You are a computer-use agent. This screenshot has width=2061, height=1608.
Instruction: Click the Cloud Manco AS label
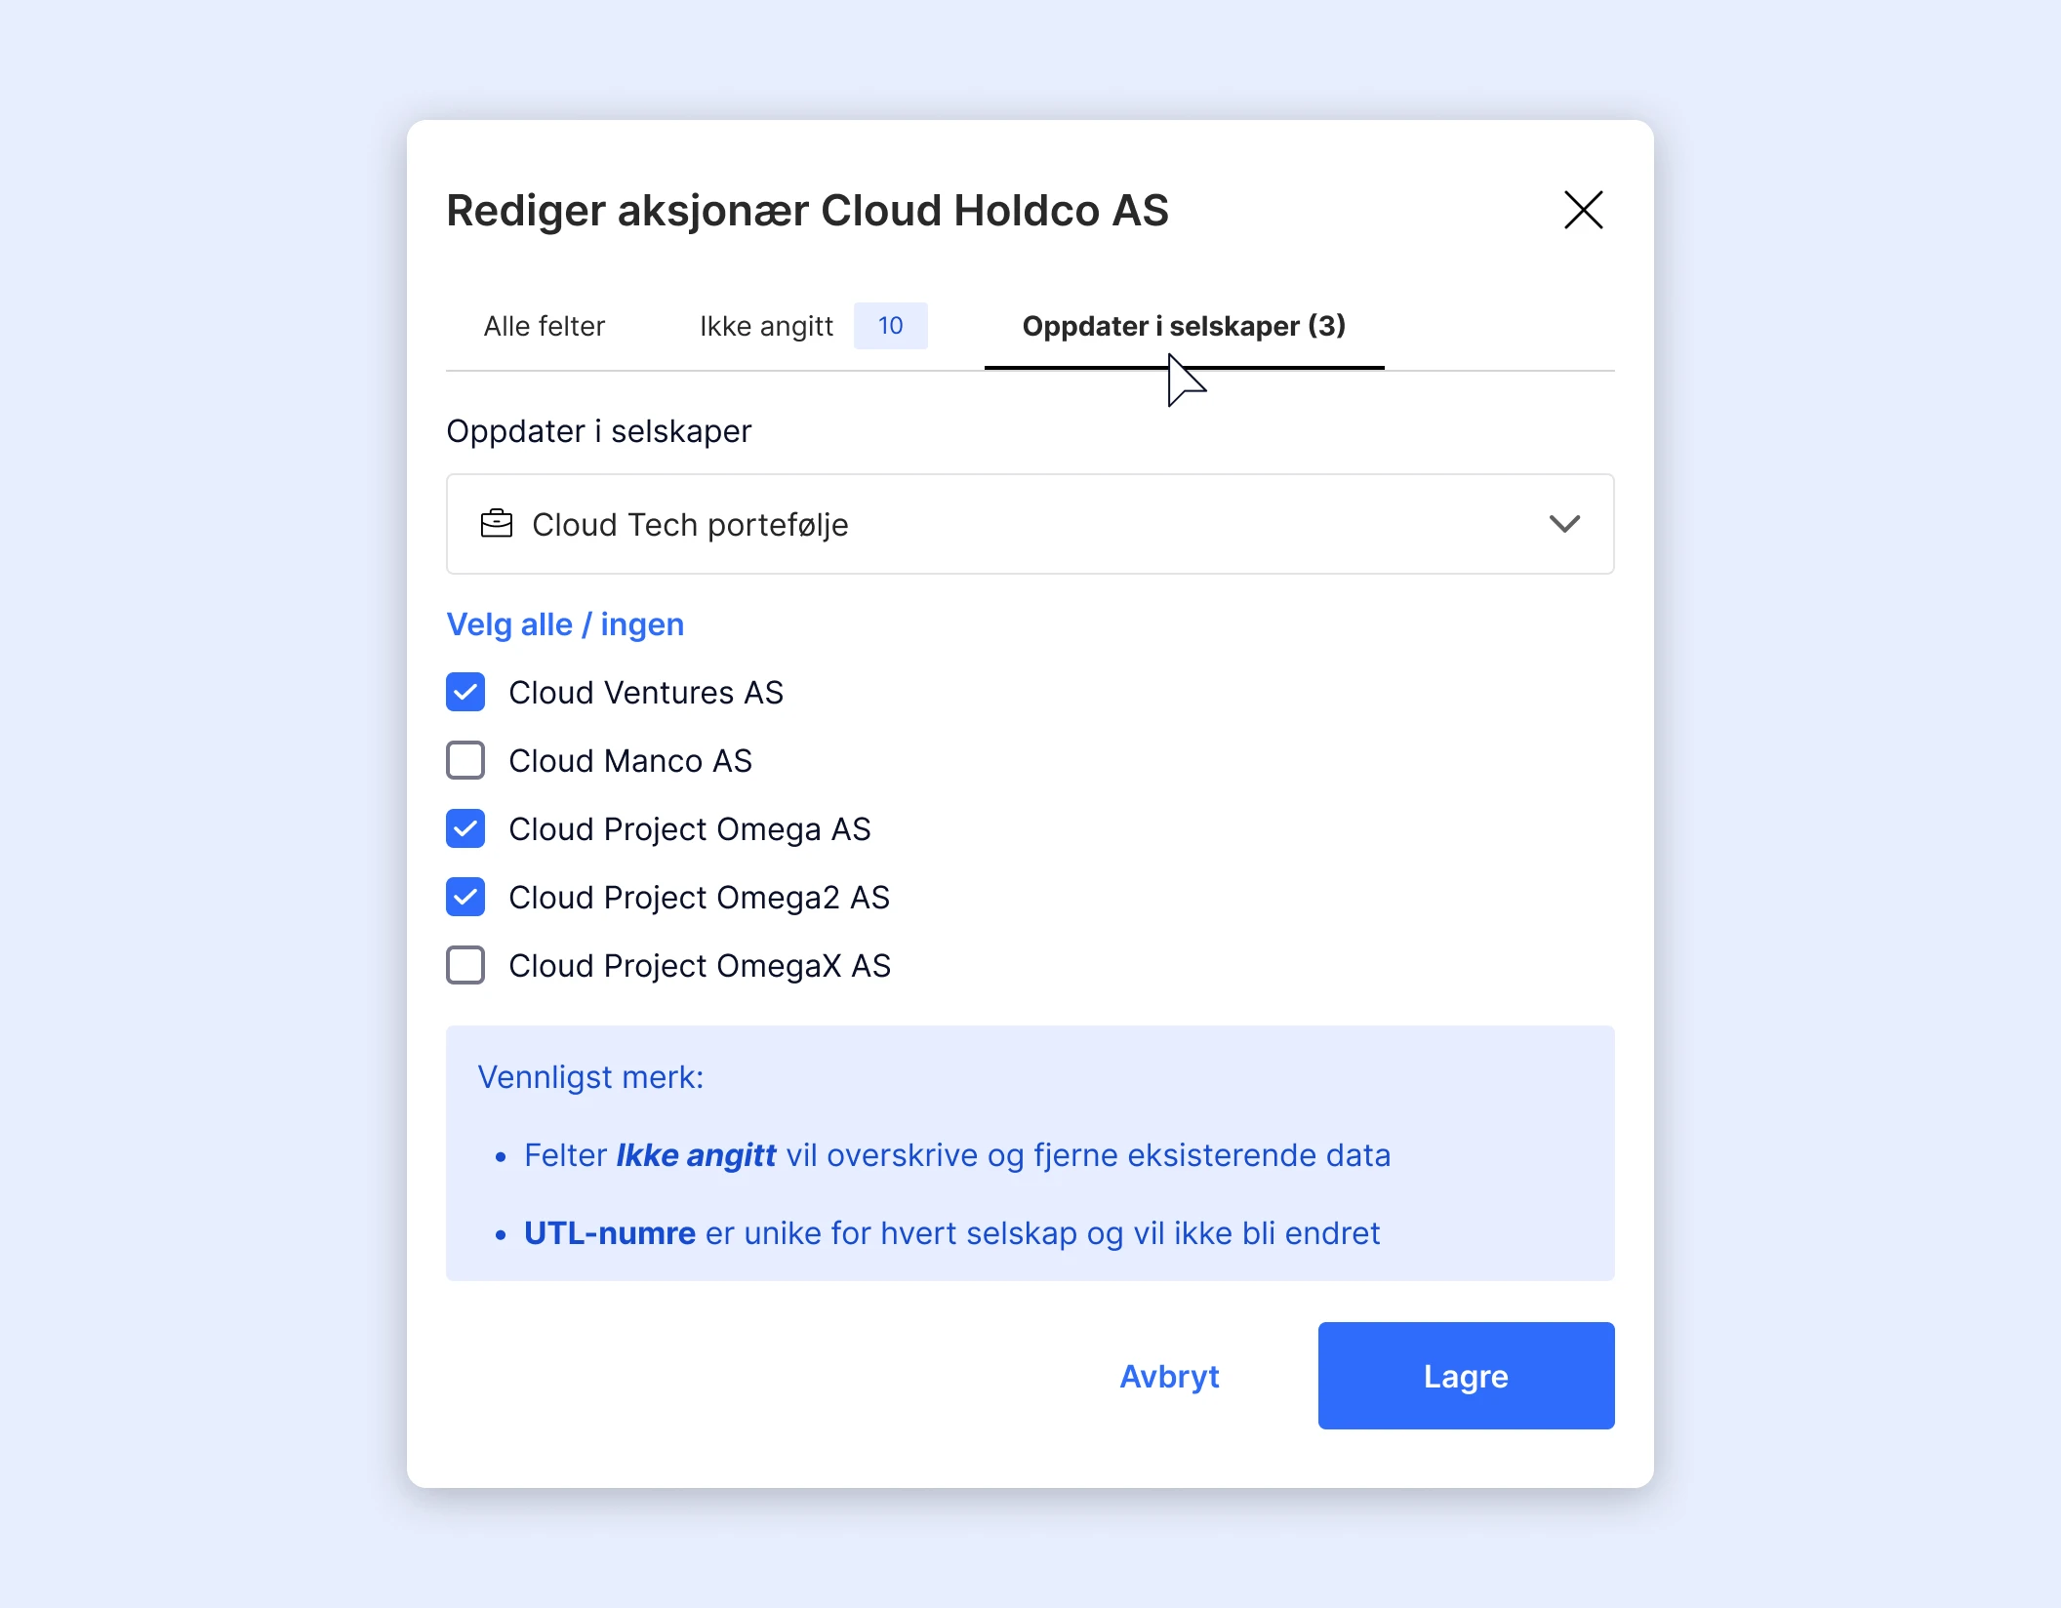point(630,760)
